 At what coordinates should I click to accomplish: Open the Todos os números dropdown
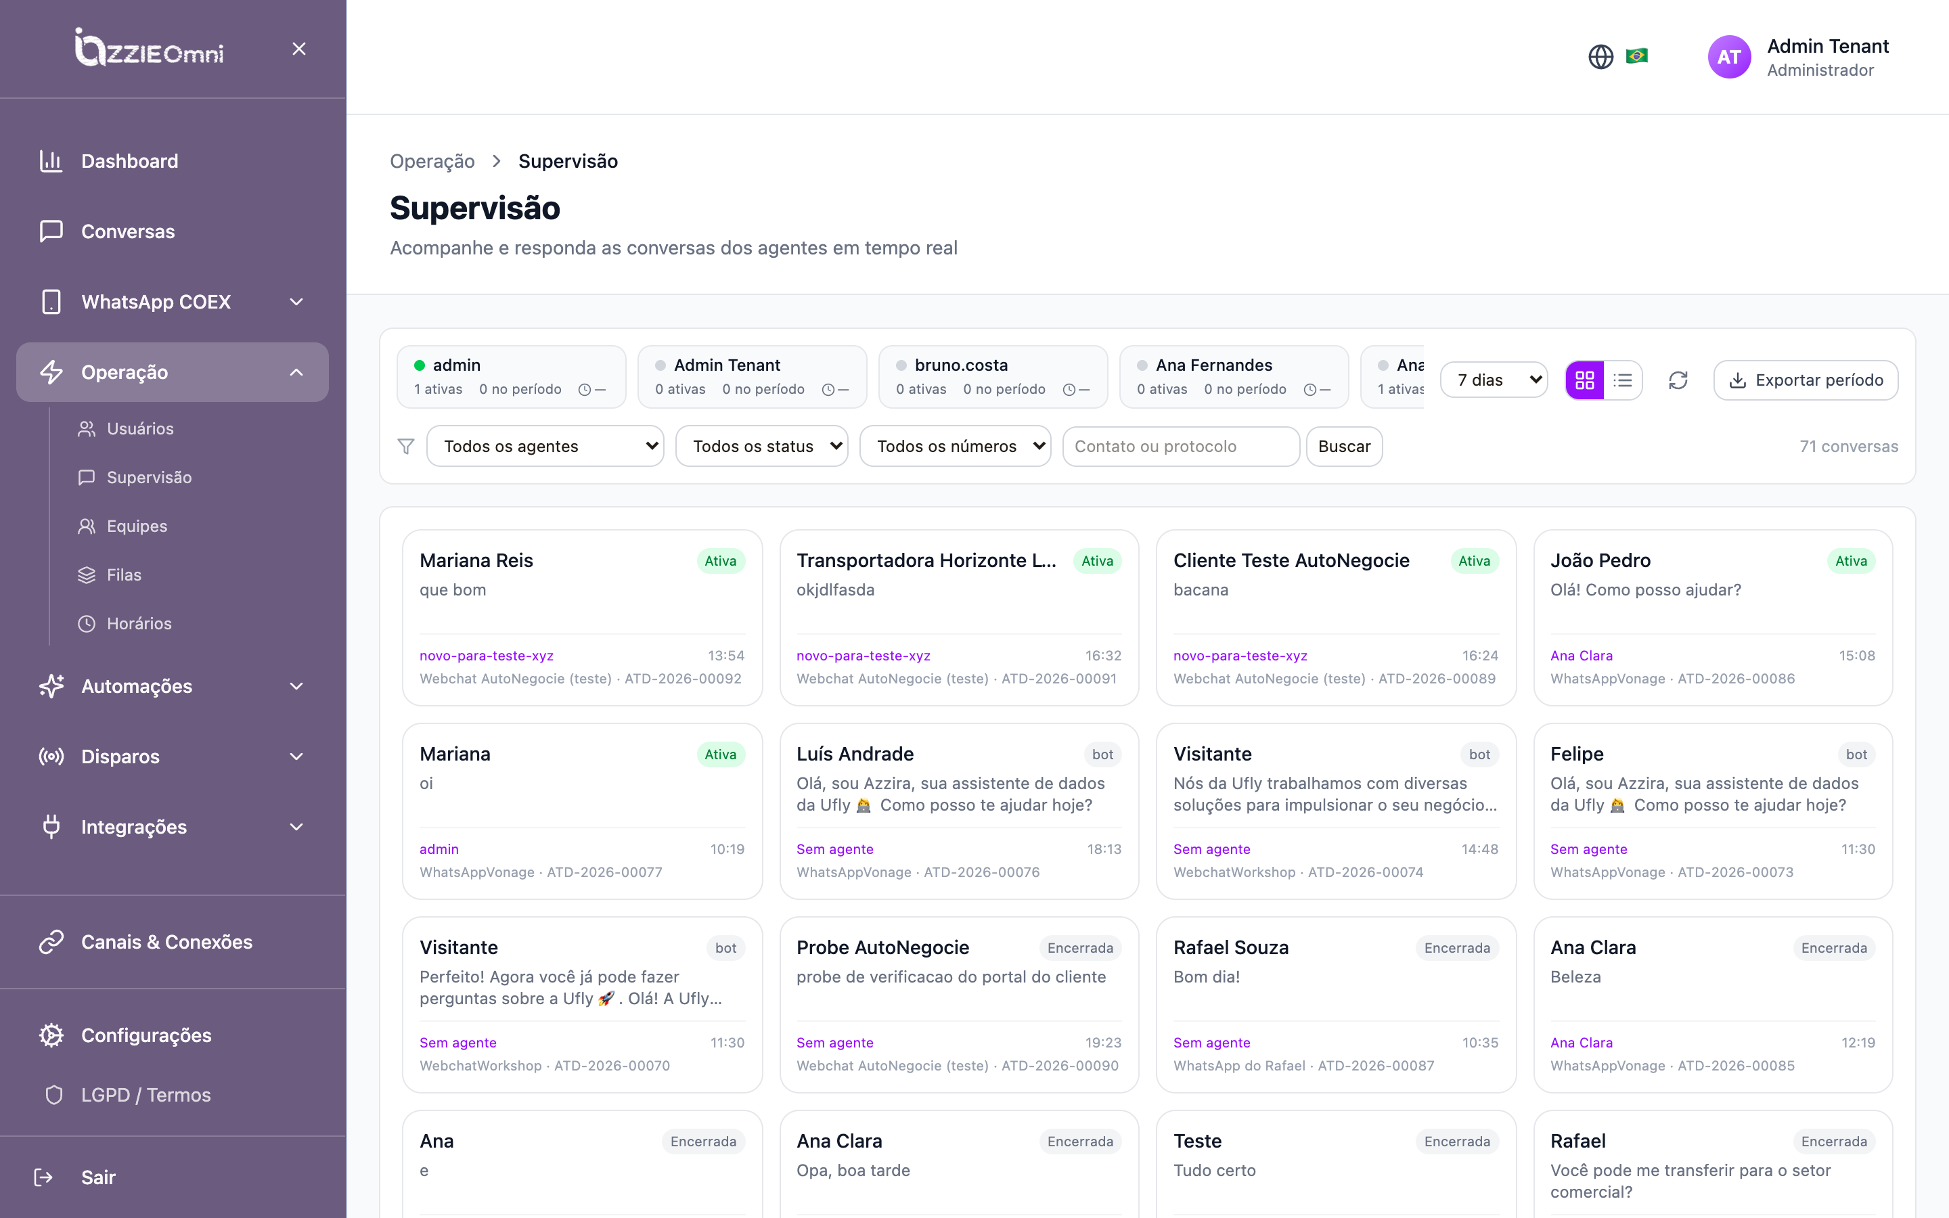click(955, 447)
